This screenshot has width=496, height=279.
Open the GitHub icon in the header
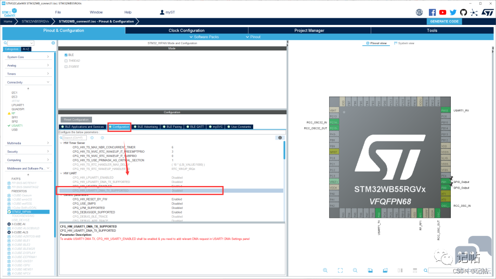pos(463,12)
